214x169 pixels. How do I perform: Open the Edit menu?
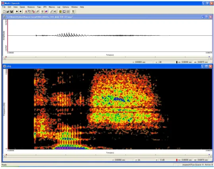point(10,7)
